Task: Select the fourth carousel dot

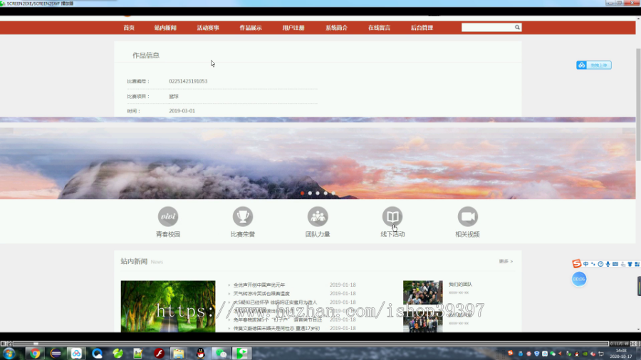Action: pos(325,193)
